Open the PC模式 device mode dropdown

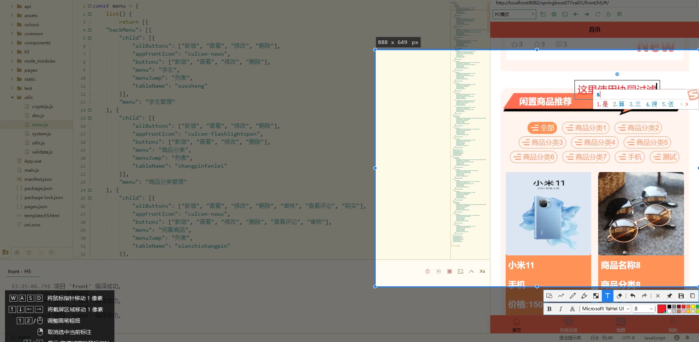tap(514, 14)
